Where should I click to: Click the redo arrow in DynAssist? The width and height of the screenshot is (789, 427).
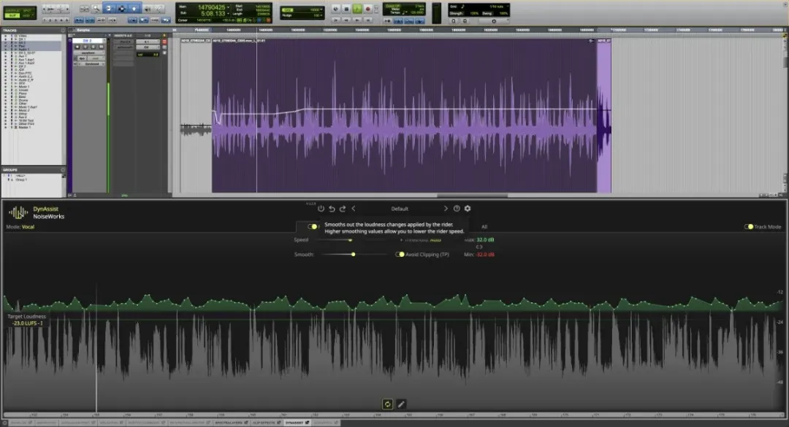tap(343, 209)
